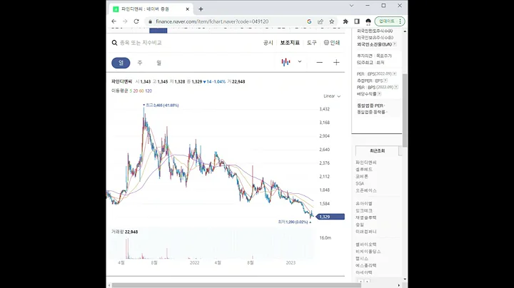The image size is (514, 288).
Task: Open 코메론 in recently viewed list
Action: 362,176
